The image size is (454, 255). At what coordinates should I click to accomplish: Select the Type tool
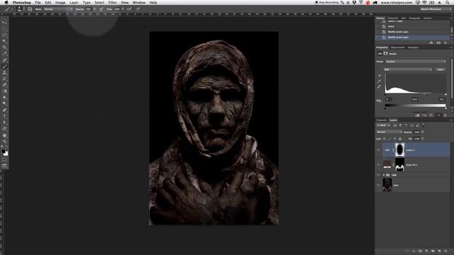click(x=4, y=116)
